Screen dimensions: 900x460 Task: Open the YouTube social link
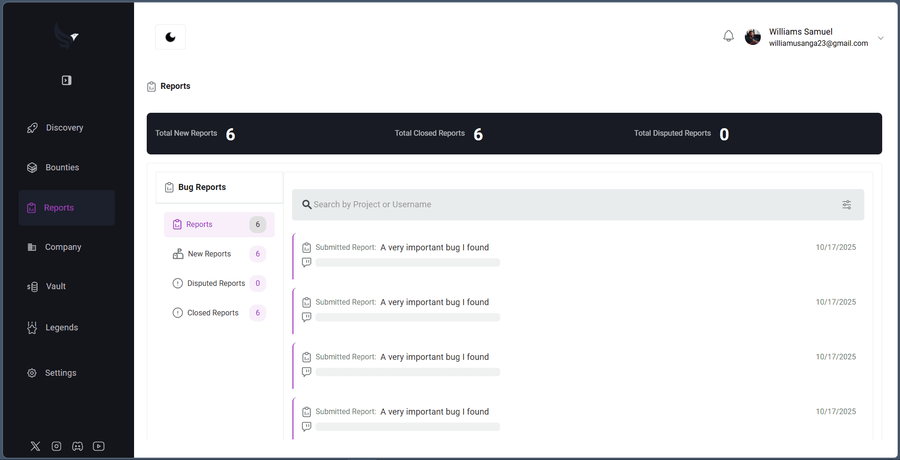99,446
